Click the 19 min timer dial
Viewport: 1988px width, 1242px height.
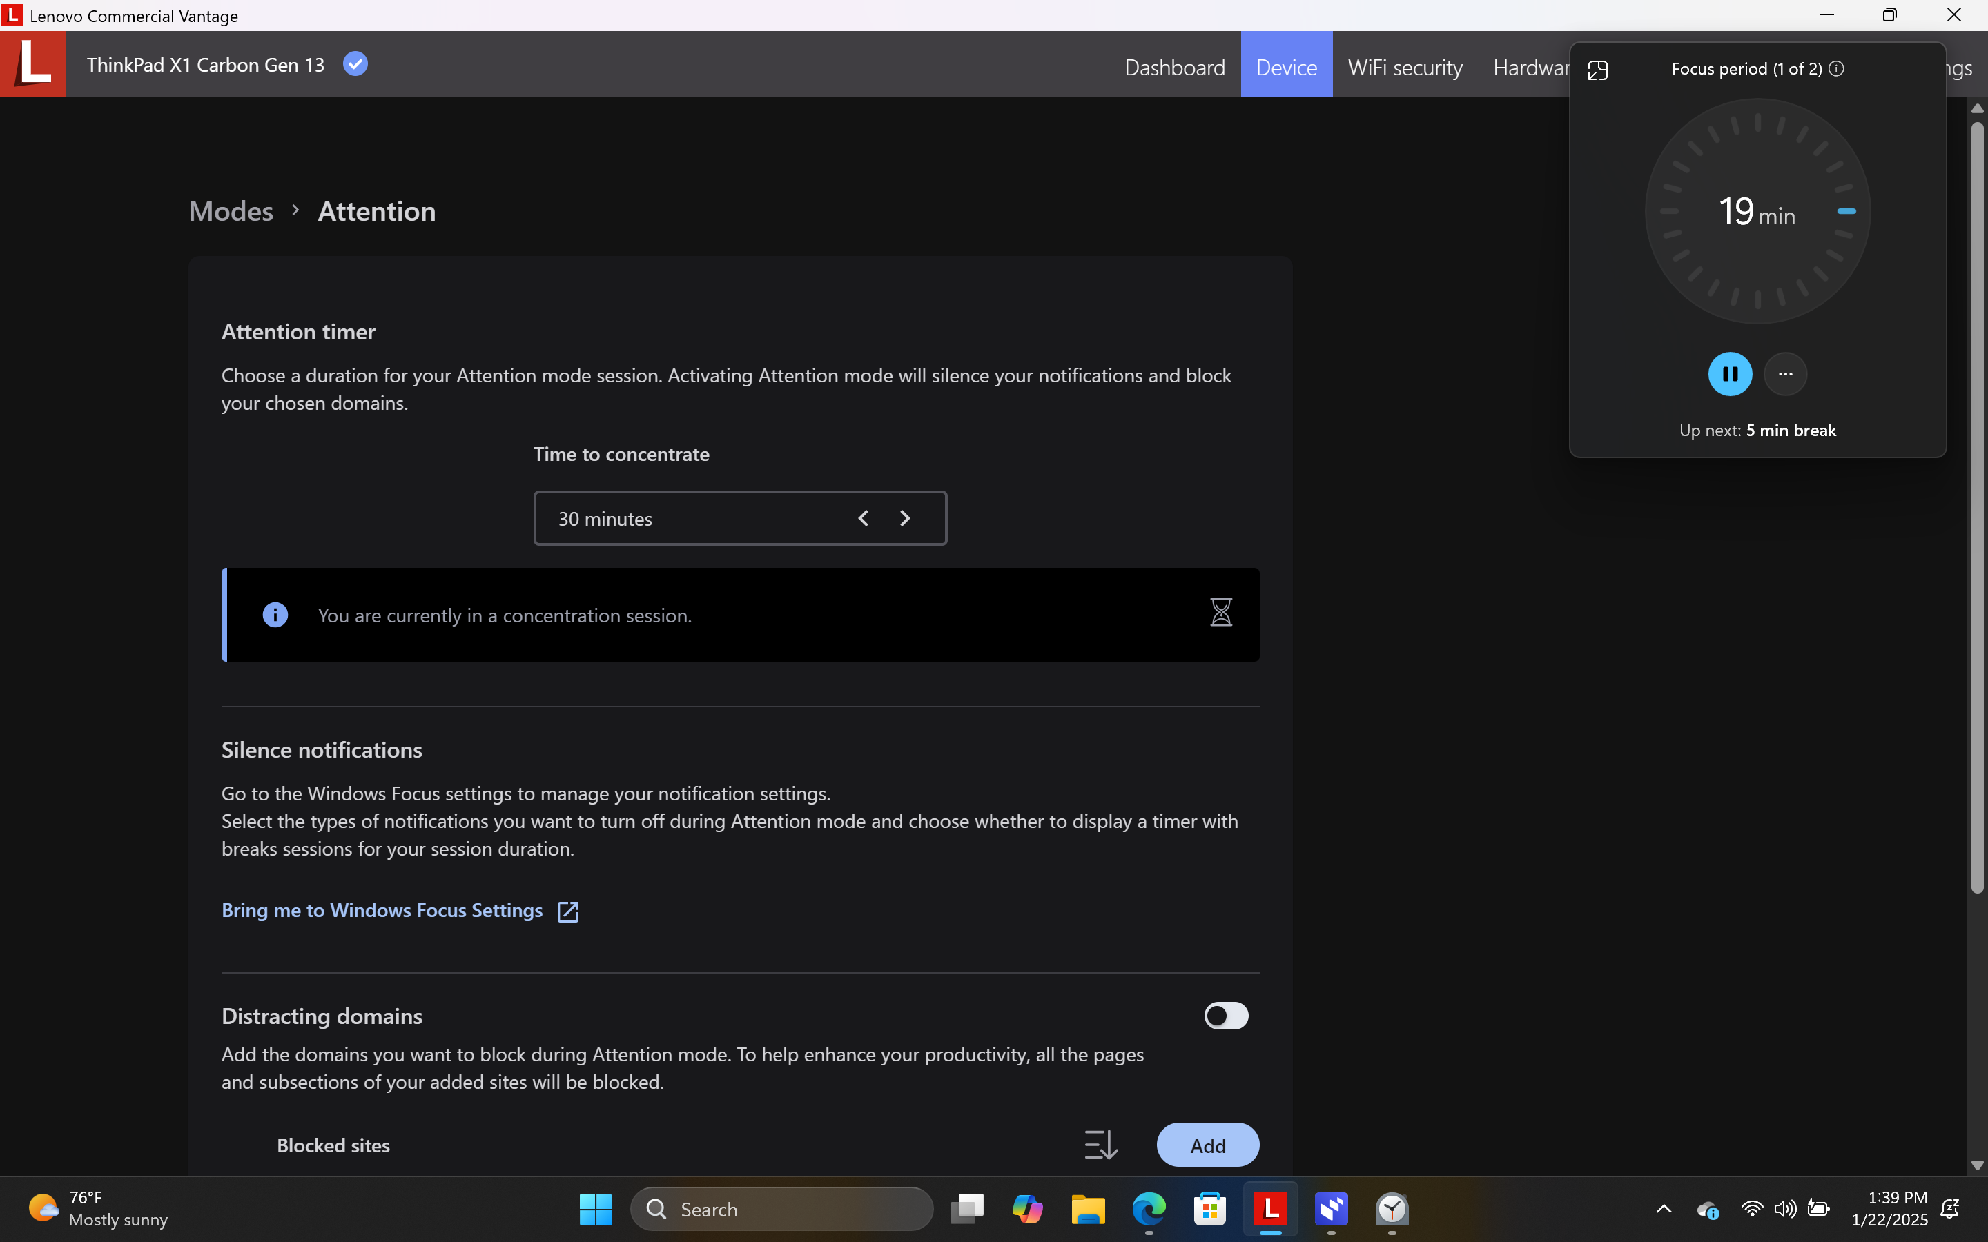(1757, 211)
